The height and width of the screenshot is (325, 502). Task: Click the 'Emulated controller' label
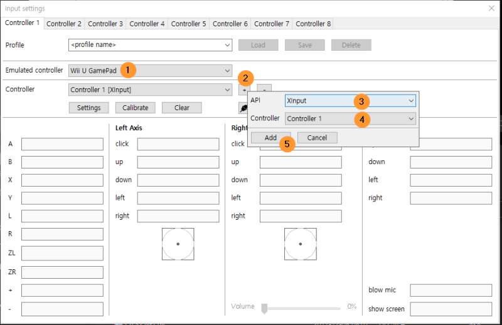34,70
